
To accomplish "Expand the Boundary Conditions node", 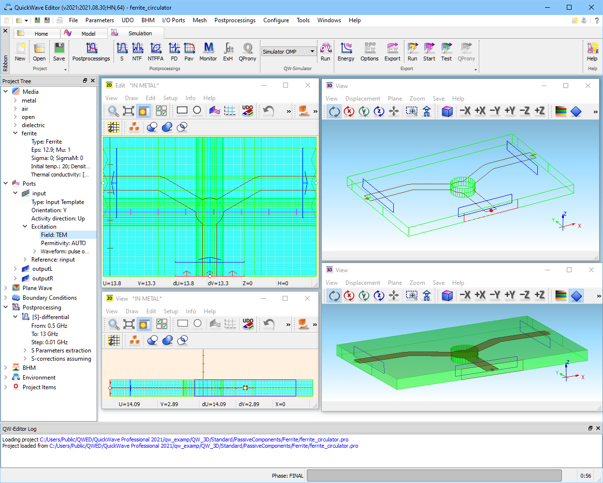I will coord(6,298).
